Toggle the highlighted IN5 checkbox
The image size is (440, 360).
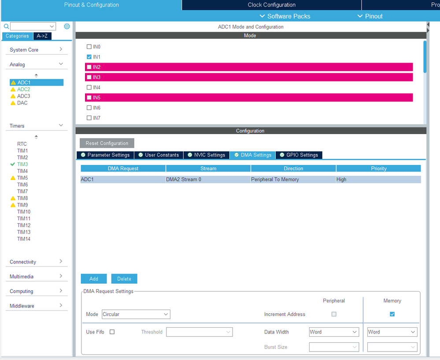pos(89,97)
